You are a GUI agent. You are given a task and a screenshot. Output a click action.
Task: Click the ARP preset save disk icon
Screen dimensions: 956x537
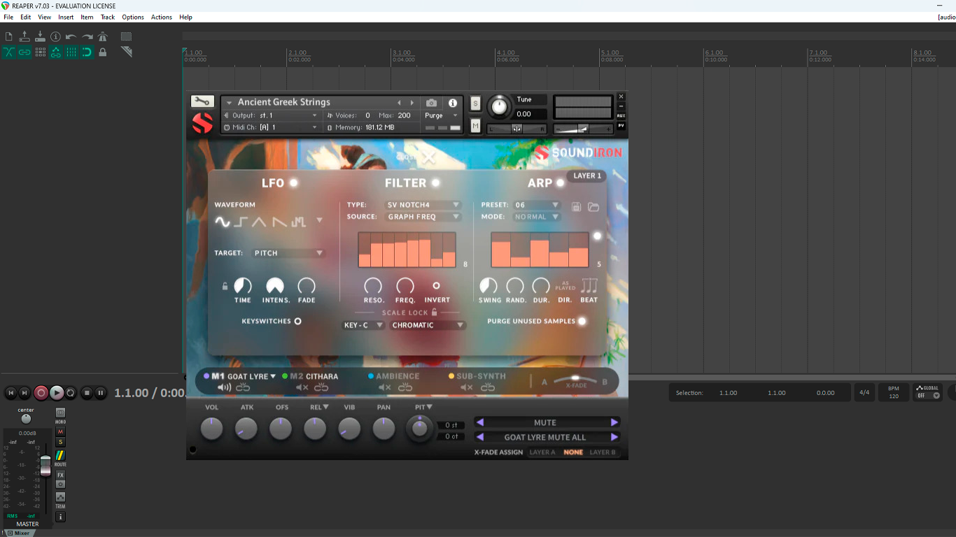577,207
